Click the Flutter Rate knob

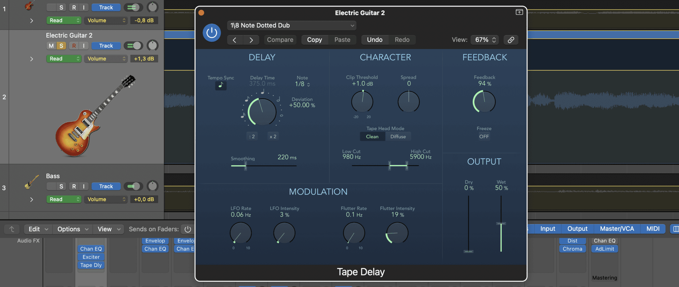click(354, 233)
